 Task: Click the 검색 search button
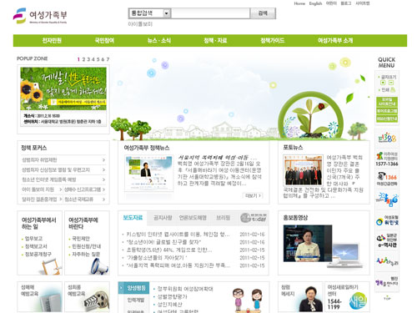coord(263,13)
